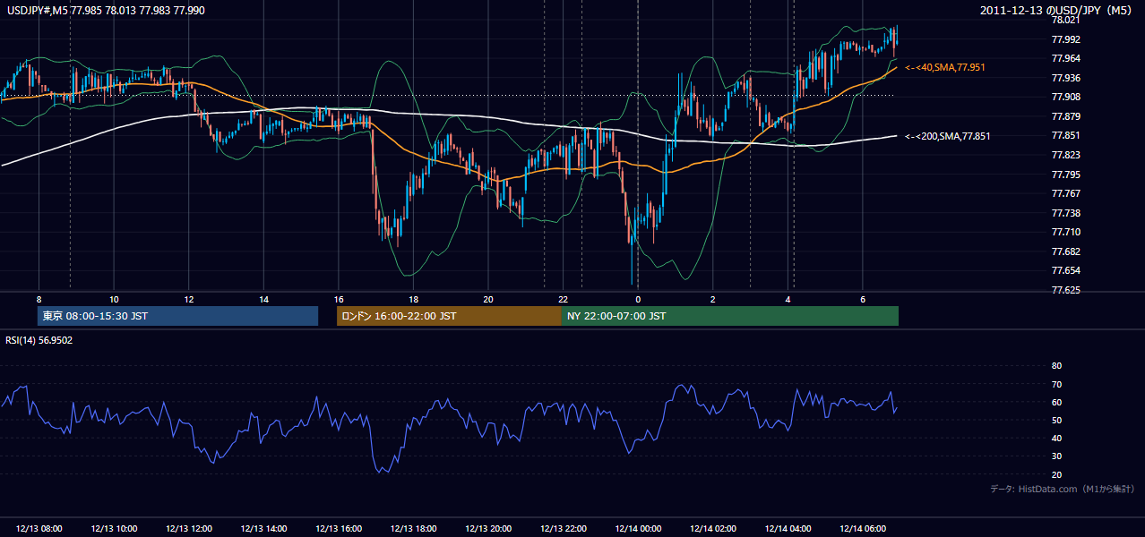
Task: Click RSI scale value 80
Action: (1056, 366)
